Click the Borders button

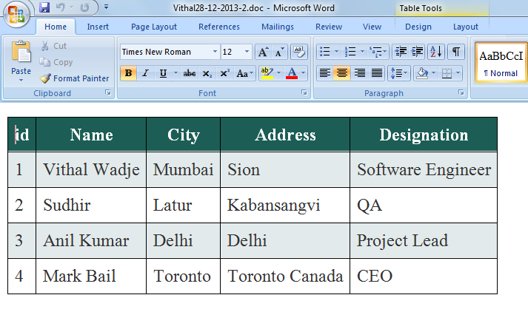[447, 73]
